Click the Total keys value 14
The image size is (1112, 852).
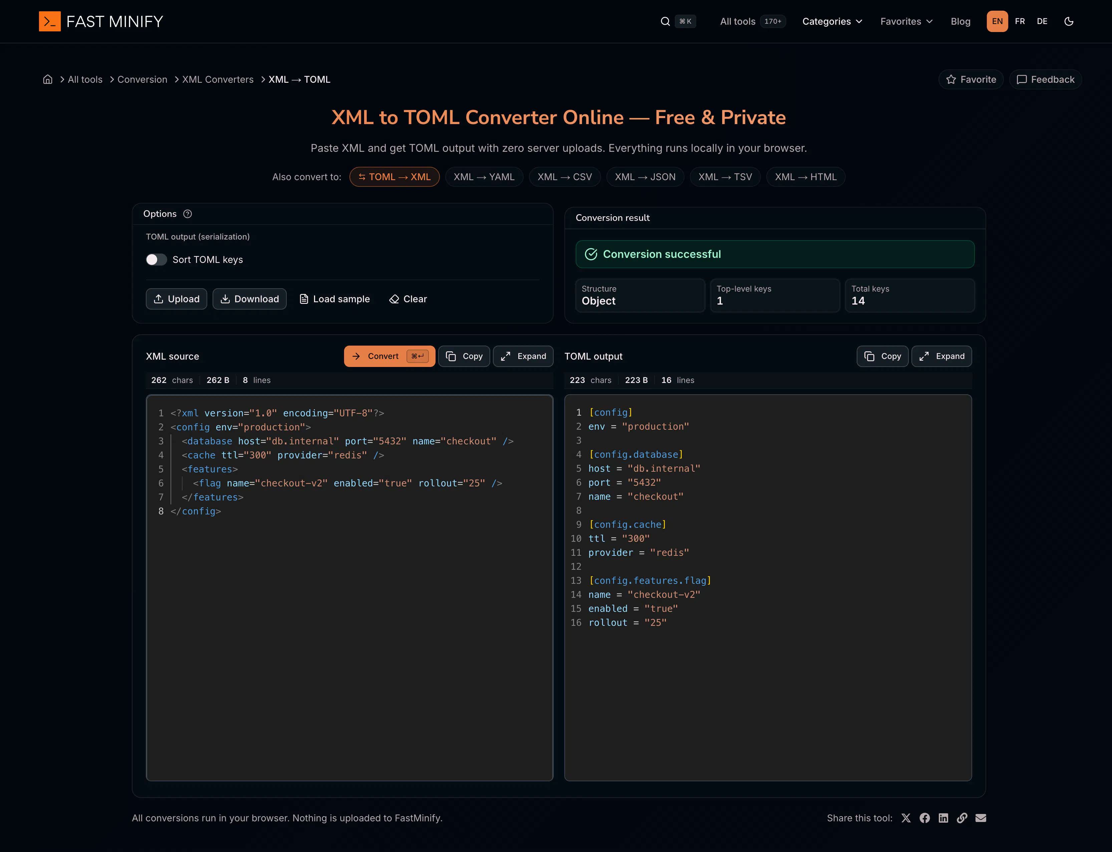[x=858, y=301]
